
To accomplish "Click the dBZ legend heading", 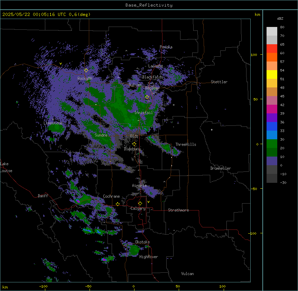I will coord(280,18).
